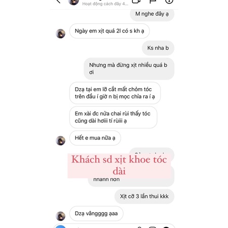Select the 'Ks nha b' message bubble

click(158, 48)
